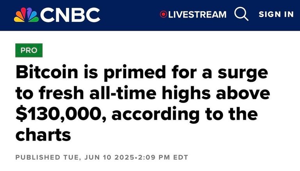Viewport: 300px width, 171px height.
Task: Click the bullet separator between date and time
Action: [x=136, y=158]
